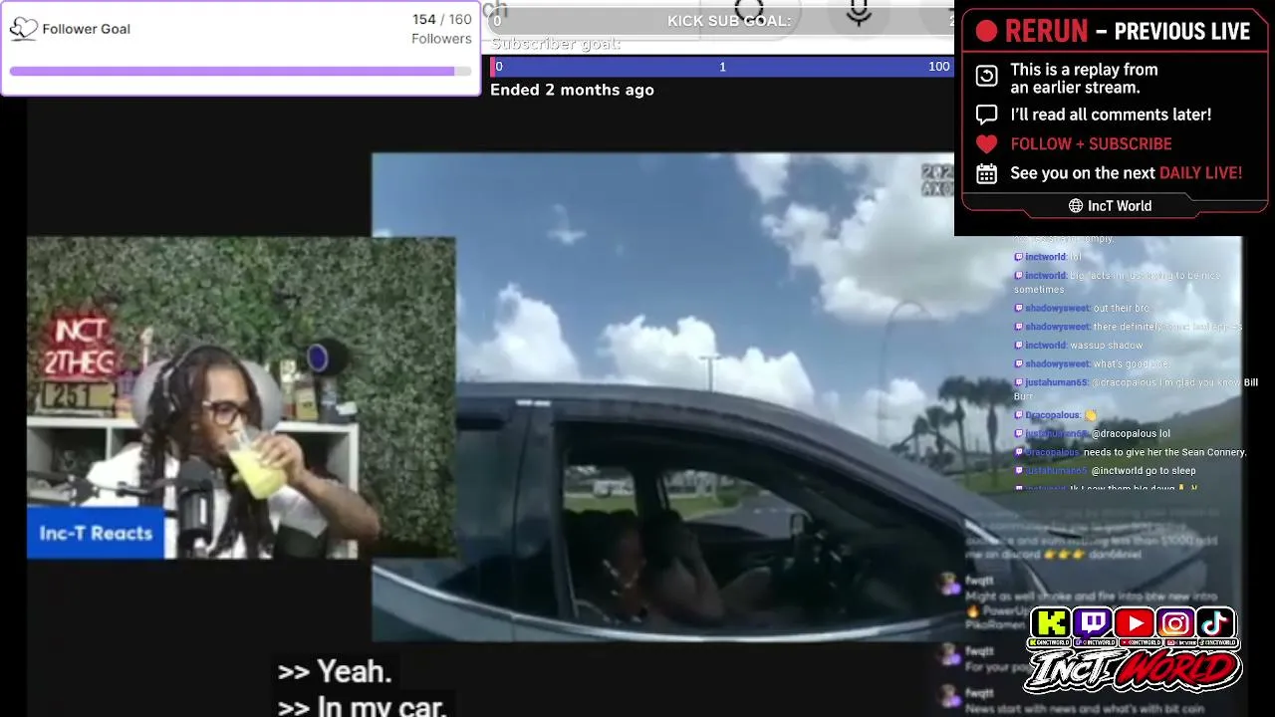Viewport: 1275px width, 717px height.
Task: Click the replay icon in Rerun panel
Action: [x=986, y=77]
